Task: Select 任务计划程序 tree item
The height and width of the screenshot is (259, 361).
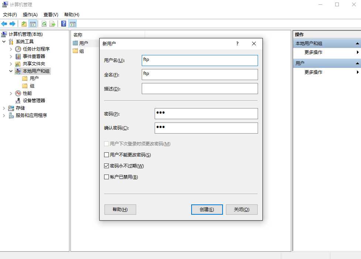Action: click(x=36, y=49)
